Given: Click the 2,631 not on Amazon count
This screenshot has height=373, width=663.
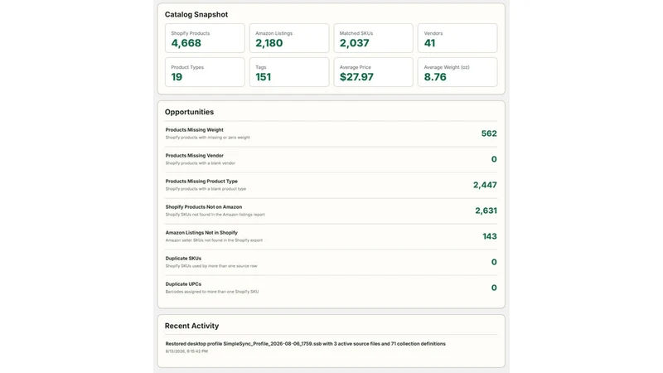Looking at the screenshot, I should [486, 211].
